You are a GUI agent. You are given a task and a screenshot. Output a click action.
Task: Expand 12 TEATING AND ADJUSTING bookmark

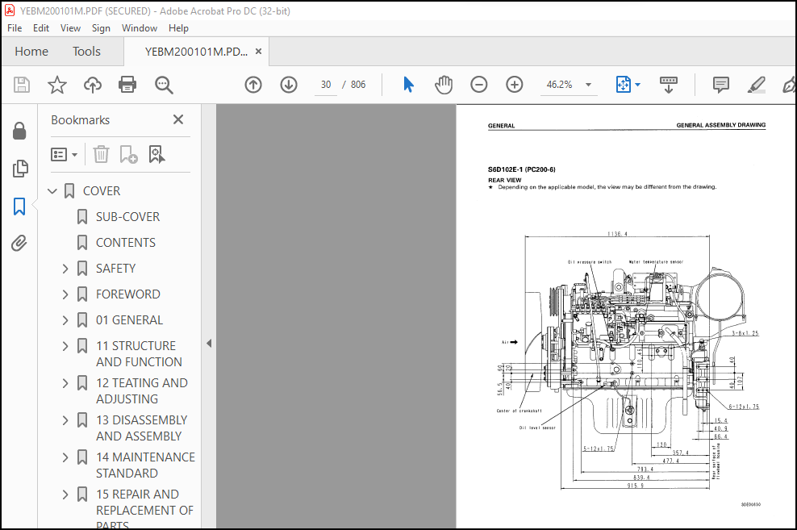65,383
